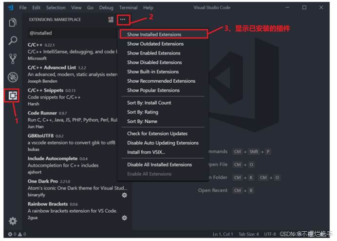Click UTF-8 encoding in status bar

click(x=270, y=234)
